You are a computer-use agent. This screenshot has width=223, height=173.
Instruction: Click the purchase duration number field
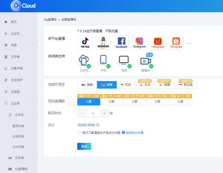[x=93, y=114]
